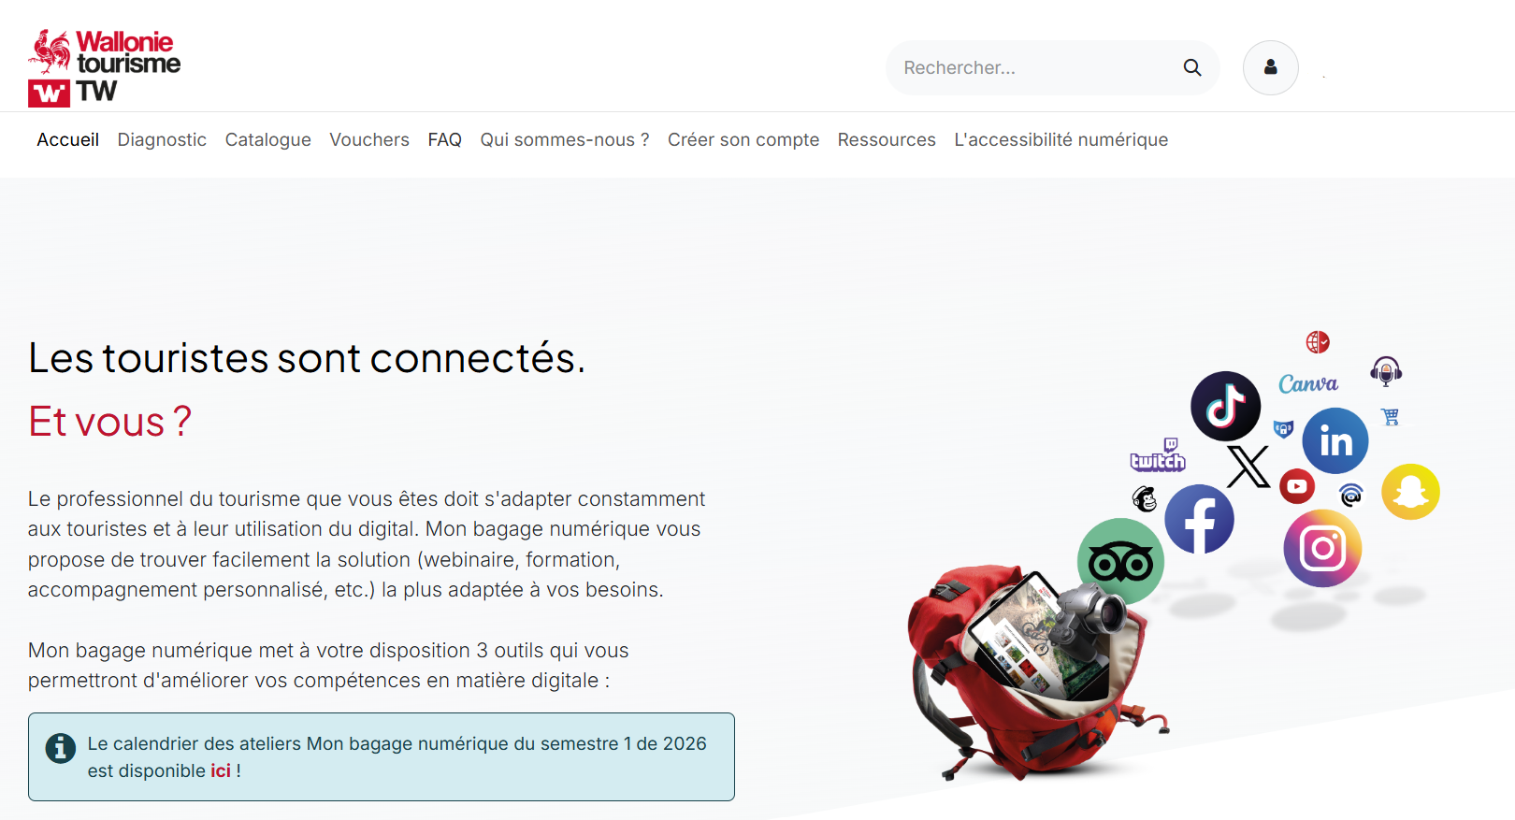The width and height of the screenshot is (1515, 820).
Task: Click the LinkedIn icon bubble
Action: (x=1335, y=440)
